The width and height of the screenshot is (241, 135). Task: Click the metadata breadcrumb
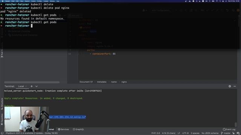pos(102,82)
